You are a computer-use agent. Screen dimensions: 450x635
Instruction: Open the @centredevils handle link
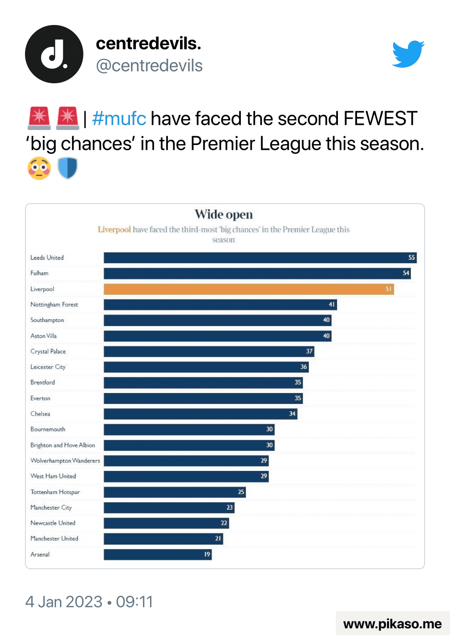point(149,66)
